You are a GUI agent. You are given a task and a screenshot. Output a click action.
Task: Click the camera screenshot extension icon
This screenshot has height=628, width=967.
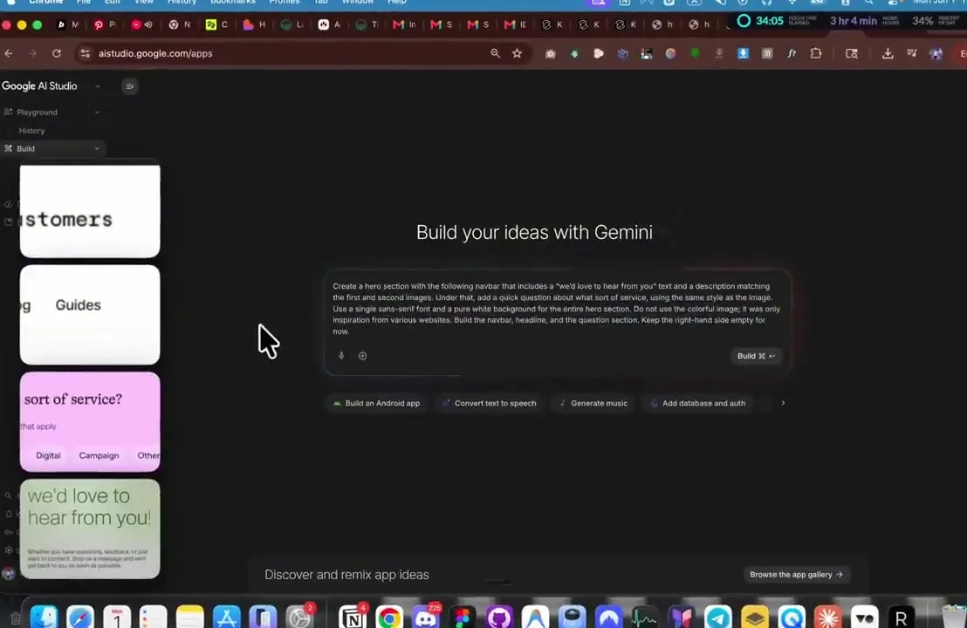pyautogui.click(x=550, y=53)
